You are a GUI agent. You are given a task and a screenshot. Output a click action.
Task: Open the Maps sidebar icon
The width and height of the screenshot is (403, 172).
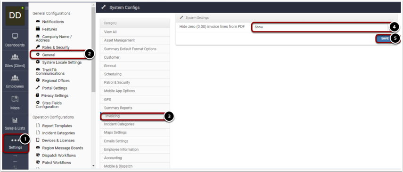tap(15, 99)
